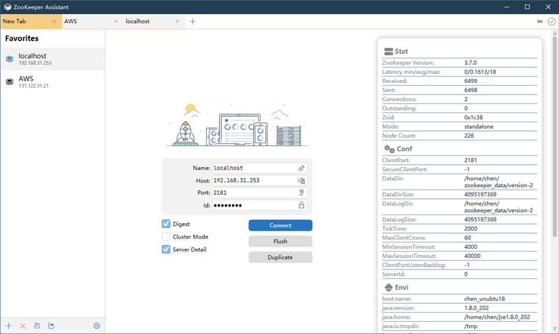The height and width of the screenshot is (334, 559).
Task: Click the green flag icon in the tab bar
Action: click(x=539, y=21)
